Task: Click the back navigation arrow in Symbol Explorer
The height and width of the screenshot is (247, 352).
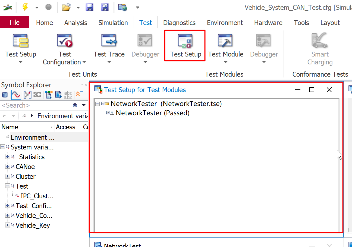Action: click(4, 115)
